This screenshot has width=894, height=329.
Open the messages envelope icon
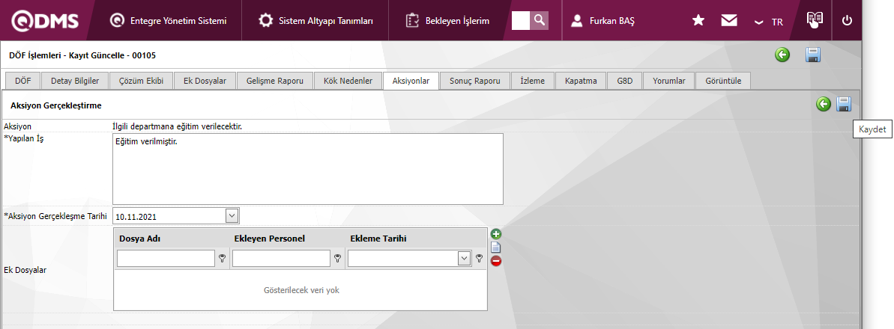[x=728, y=21]
